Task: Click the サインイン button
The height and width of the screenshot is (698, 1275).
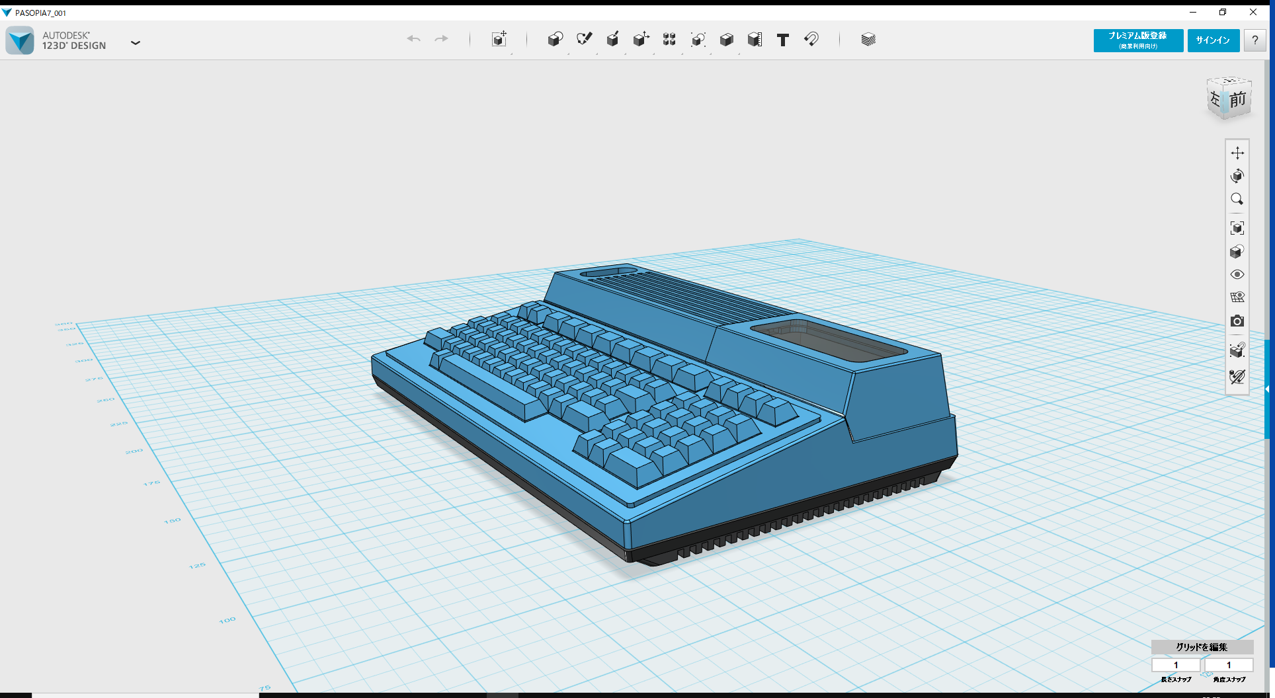Action: tap(1213, 40)
